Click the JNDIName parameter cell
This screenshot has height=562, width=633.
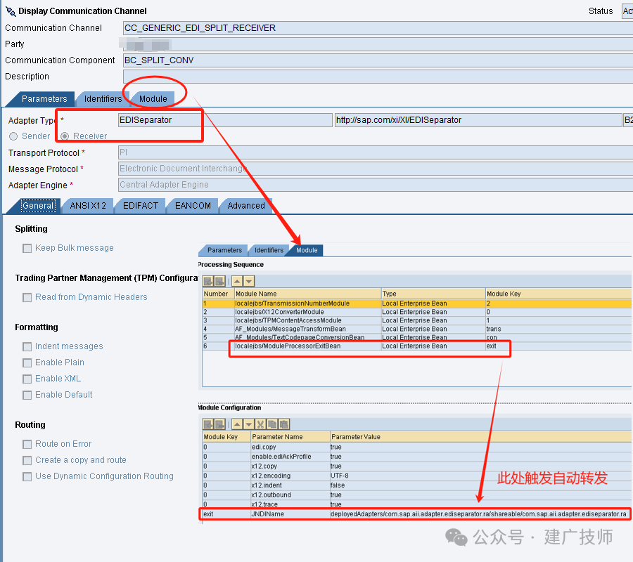click(290, 514)
